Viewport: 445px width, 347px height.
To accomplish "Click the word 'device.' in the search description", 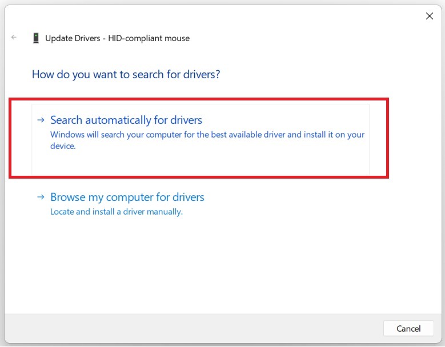I will (63, 146).
